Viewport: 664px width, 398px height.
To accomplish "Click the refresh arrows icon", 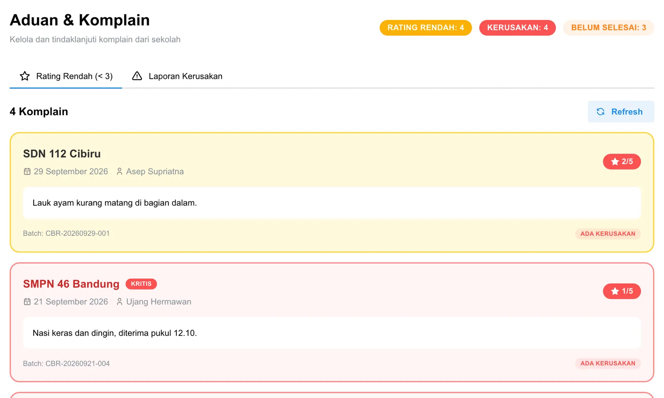I will (x=601, y=112).
